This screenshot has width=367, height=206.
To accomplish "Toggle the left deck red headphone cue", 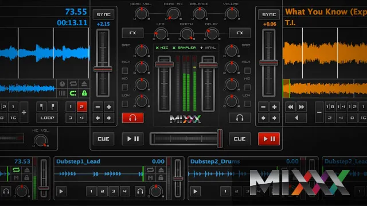I will [132, 118].
